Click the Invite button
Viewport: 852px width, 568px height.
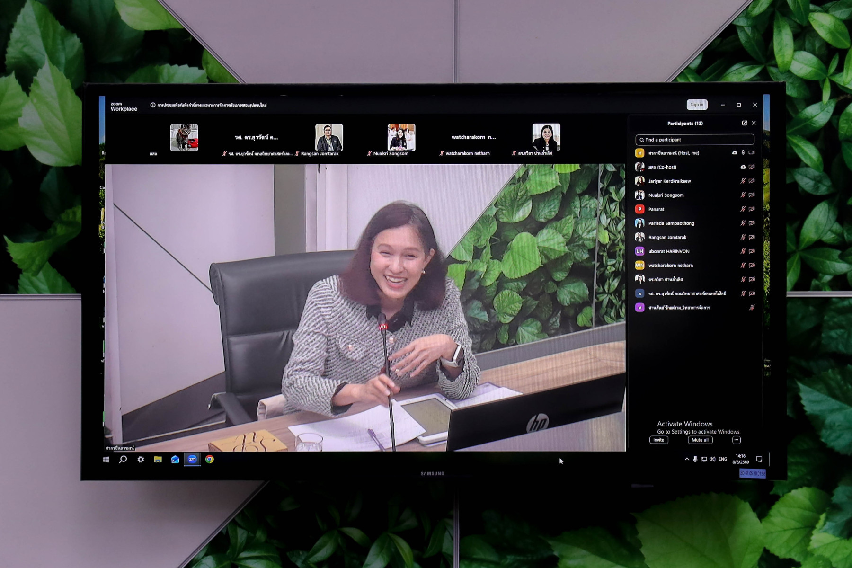pos(658,440)
